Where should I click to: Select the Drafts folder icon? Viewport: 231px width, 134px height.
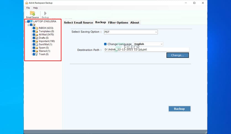[x=36, y=38]
